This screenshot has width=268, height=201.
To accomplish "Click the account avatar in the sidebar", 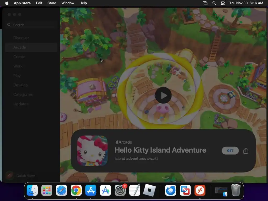I will pyautogui.click(x=10, y=176).
